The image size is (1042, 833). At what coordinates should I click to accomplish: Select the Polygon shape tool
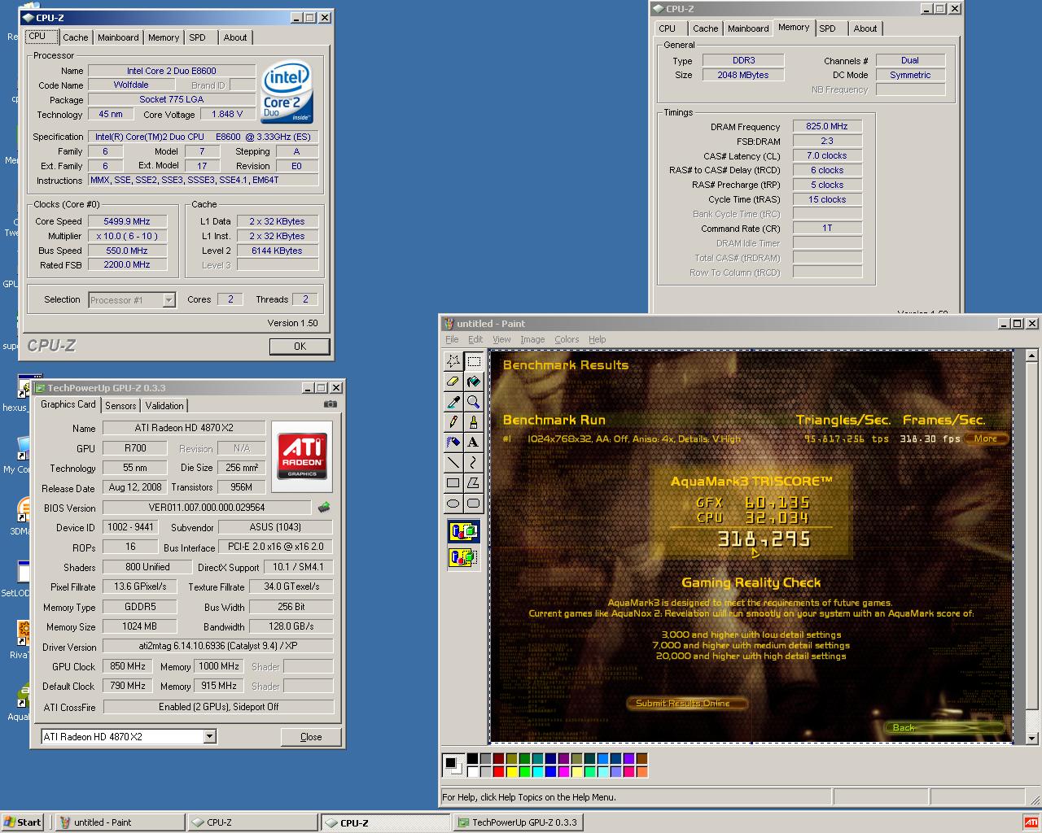[x=474, y=482]
